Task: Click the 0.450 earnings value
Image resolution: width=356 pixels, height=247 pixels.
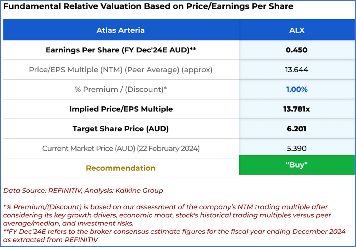Action: (x=296, y=50)
